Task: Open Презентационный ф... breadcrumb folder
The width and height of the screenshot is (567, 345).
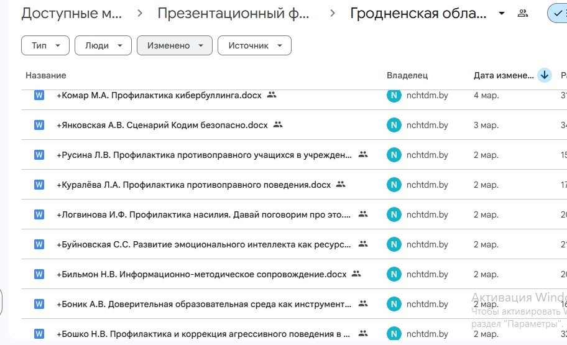Action: click(x=233, y=14)
